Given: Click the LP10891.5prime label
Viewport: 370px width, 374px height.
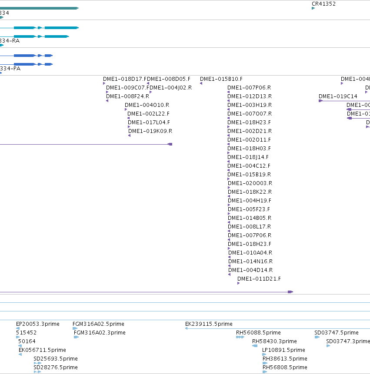Looking at the screenshot, I should (x=283, y=350).
